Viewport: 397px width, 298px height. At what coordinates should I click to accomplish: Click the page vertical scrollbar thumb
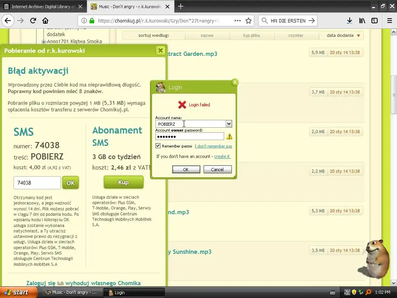click(x=394, y=95)
